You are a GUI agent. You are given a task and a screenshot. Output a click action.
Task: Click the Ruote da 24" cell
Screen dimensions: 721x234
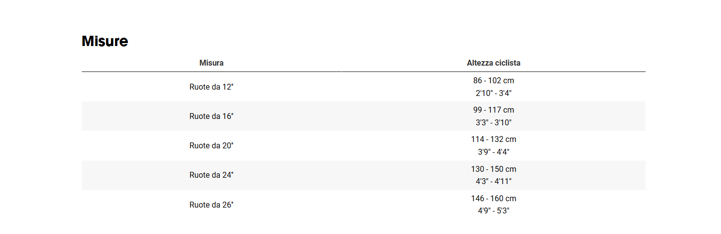coord(211,175)
